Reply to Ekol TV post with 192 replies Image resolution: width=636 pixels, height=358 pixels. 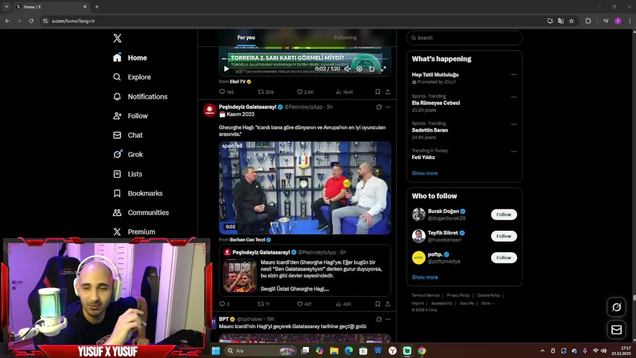coord(227,92)
